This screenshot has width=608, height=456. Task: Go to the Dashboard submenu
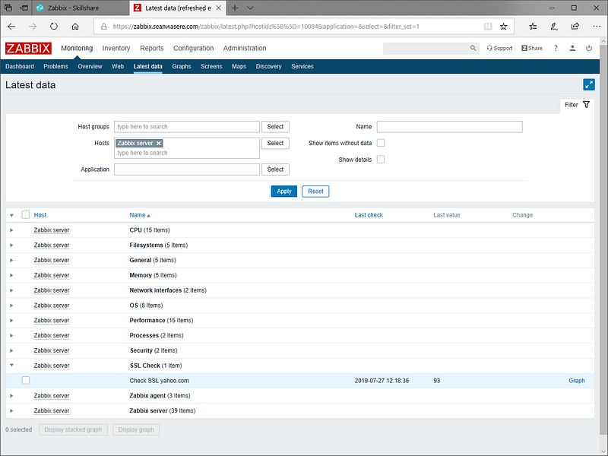coord(20,66)
